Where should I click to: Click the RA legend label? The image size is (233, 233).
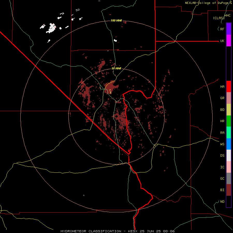click(x=222, y=133)
